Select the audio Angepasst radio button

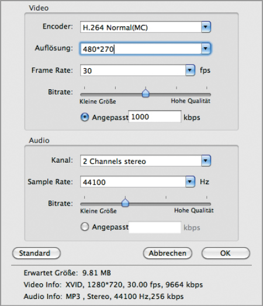(85, 227)
